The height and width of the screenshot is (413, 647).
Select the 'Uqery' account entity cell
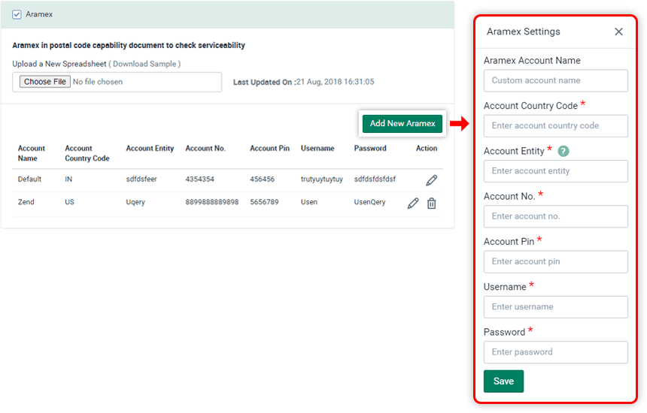coord(135,202)
